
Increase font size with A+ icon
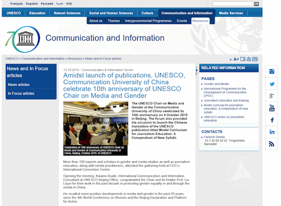pyautogui.click(x=236, y=59)
